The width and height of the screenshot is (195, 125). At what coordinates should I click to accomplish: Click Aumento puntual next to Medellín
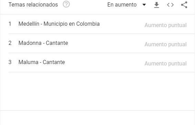point(165,25)
